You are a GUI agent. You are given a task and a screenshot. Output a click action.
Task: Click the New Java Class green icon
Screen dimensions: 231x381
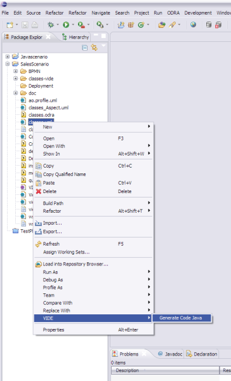(x=141, y=25)
